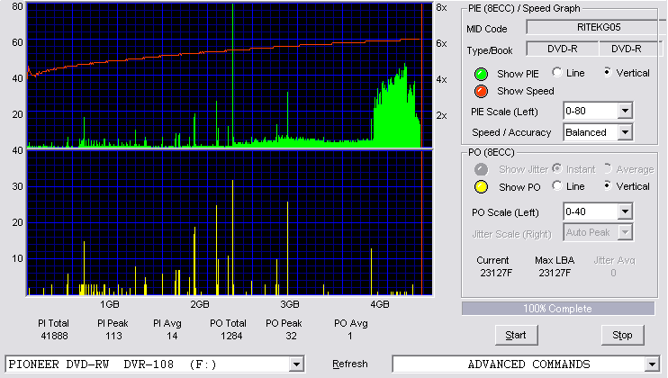The width and height of the screenshot is (668, 378).
Task: Select Line mode for PIE graph
Action: tap(556, 72)
